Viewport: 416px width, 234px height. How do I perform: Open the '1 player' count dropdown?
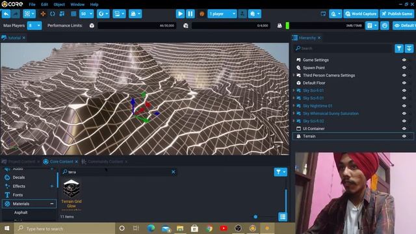point(222,14)
